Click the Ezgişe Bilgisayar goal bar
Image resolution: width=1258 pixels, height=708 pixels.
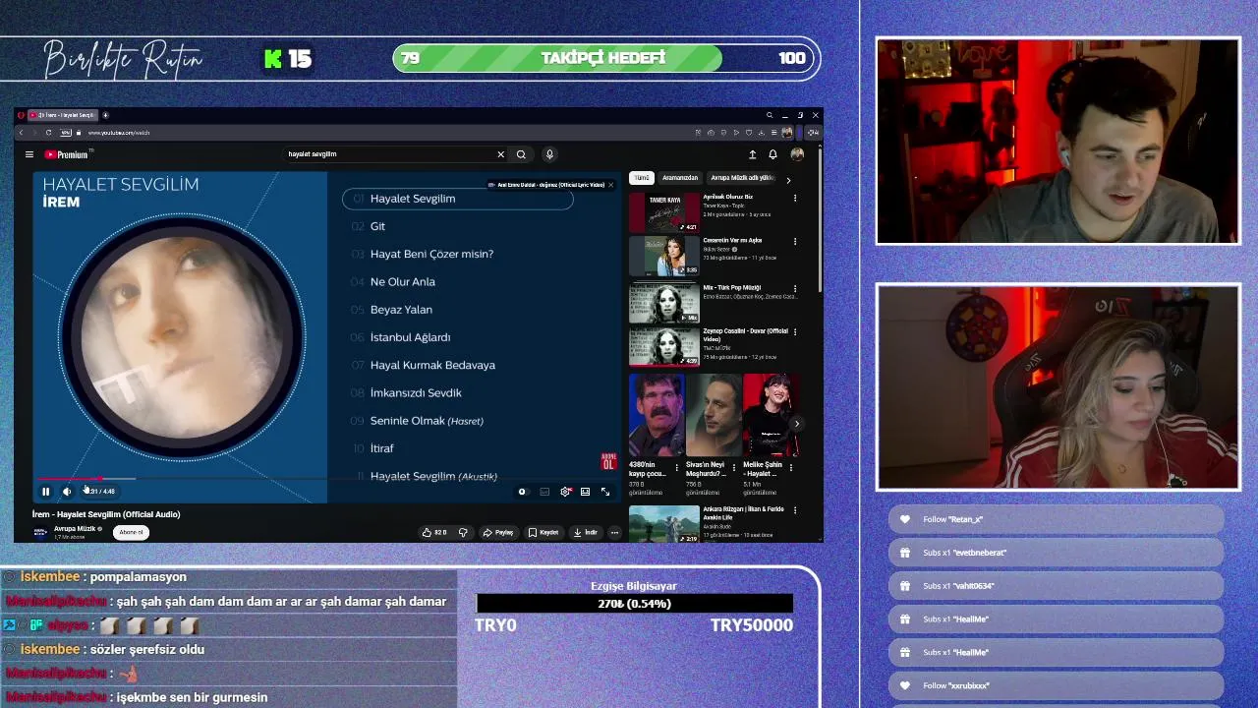pos(634,604)
